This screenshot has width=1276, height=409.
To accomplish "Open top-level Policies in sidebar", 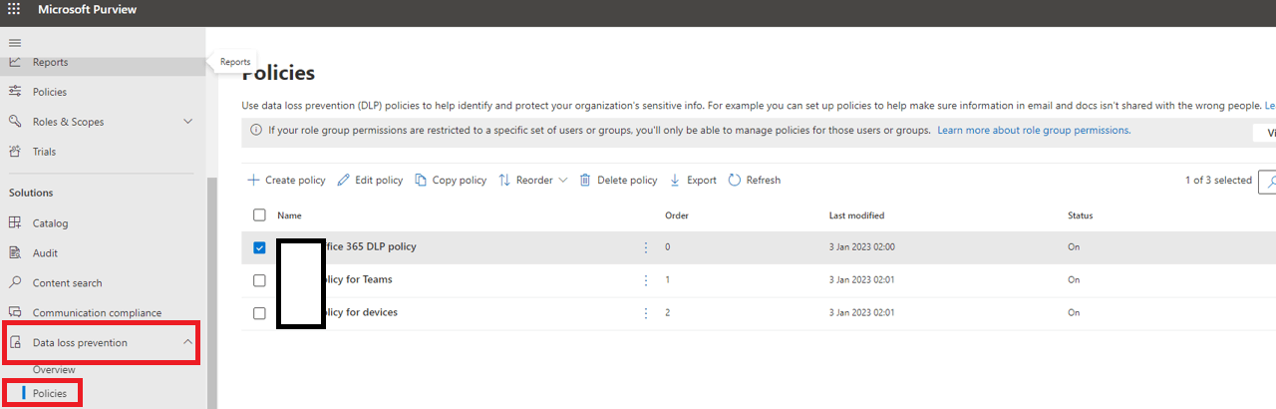I will pyautogui.click(x=50, y=92).
